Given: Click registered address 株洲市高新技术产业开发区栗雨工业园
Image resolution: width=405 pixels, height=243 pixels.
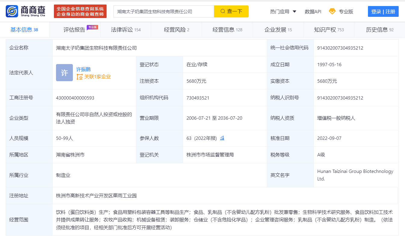Looking at the screenshot, I should point(96,195).
